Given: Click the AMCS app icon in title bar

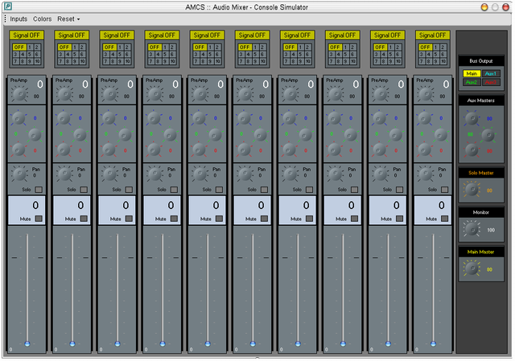Looking at the screenshot, I should [x=8, y=6].
